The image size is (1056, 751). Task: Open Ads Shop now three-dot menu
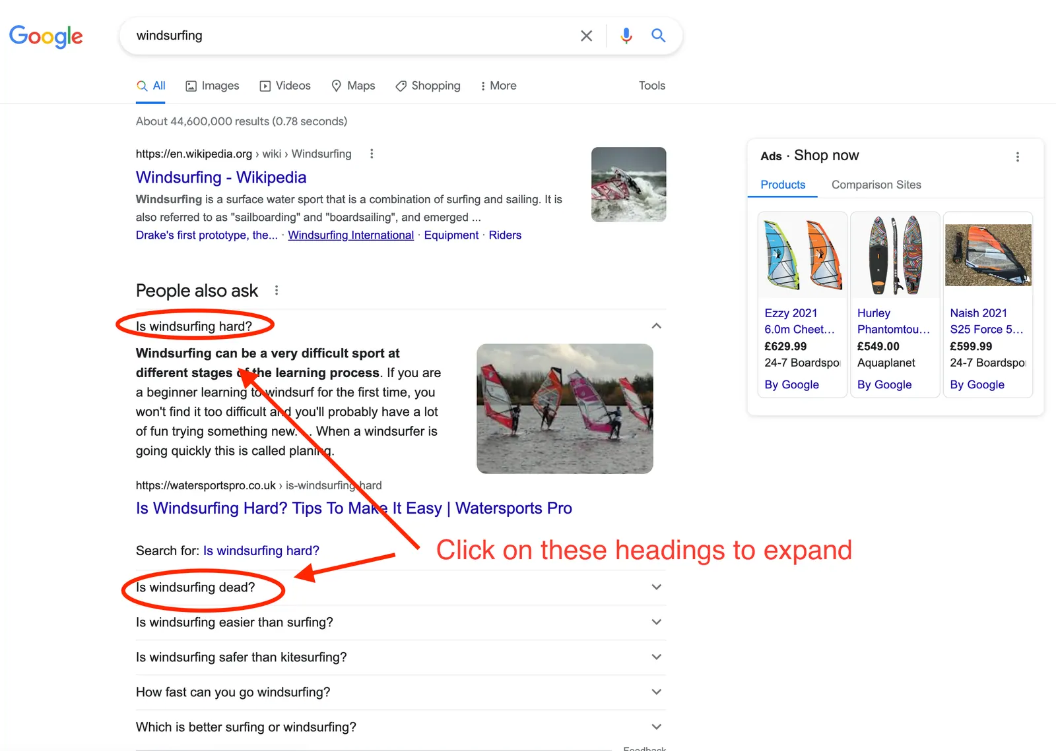click(1017, 156)
